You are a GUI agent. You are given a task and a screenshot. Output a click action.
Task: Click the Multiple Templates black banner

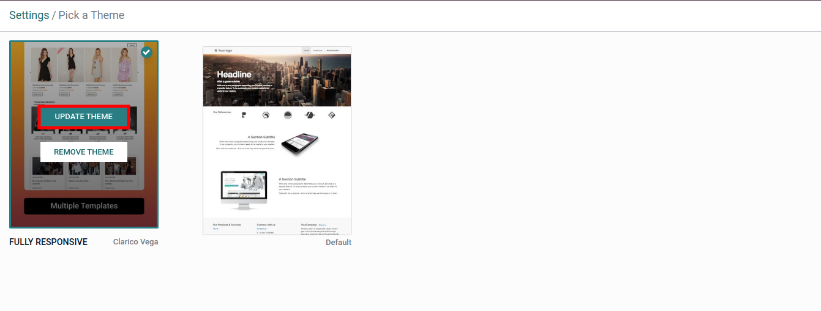pos(84,206)
